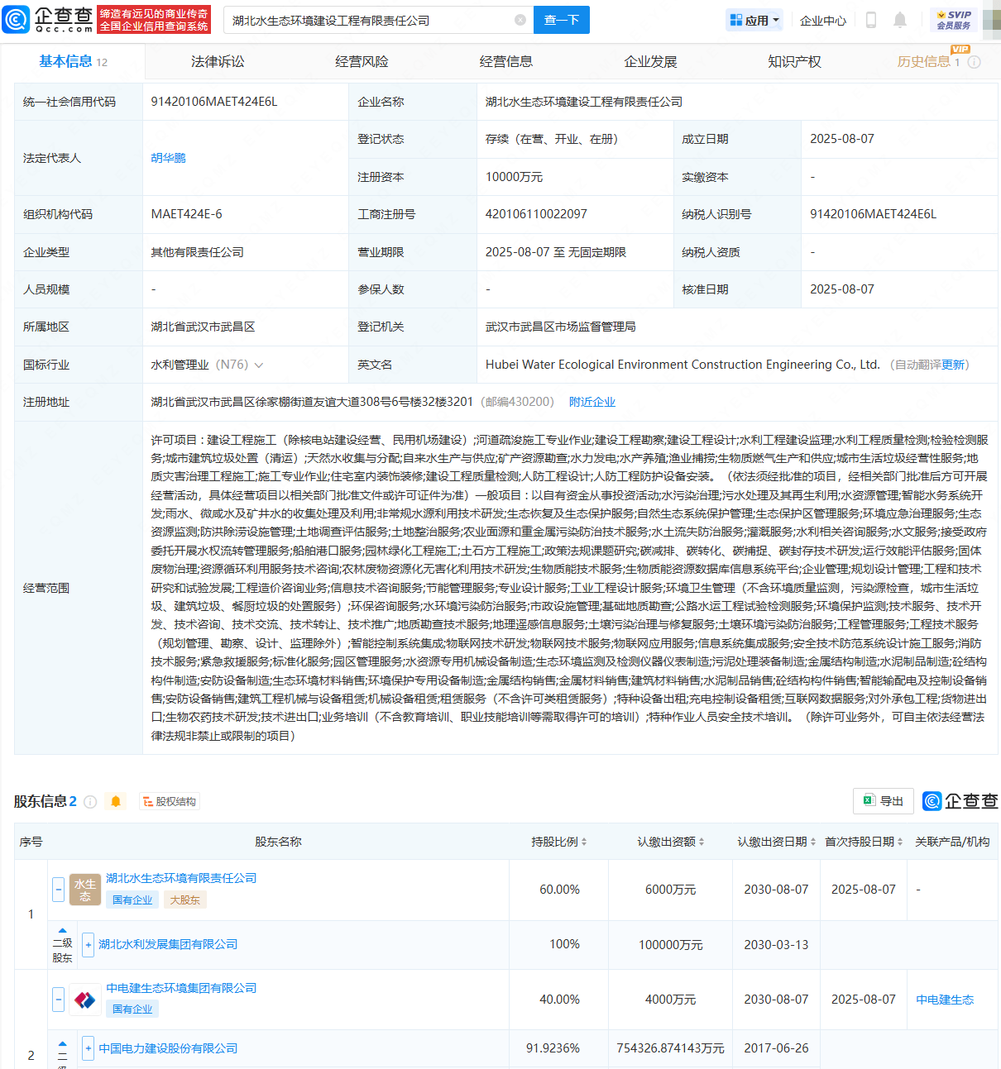Expand the 水利管理业 industry chevron

coord(257,364)
